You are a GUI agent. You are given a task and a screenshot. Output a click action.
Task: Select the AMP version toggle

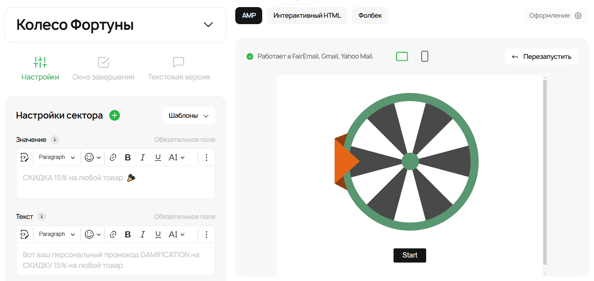249,16
